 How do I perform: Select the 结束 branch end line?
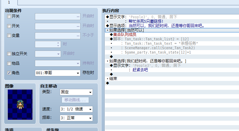[172, 79]
